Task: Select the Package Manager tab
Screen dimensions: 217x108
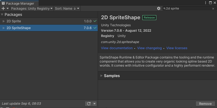Action: point(19,3)
